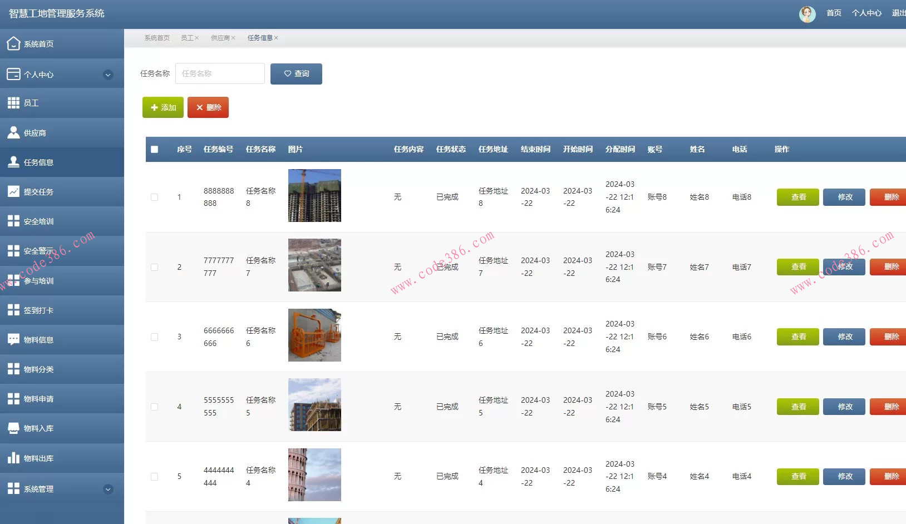
Task: Expand the 个人中心 sidebar submenu arrow
Action: click(x=108, y=75)
